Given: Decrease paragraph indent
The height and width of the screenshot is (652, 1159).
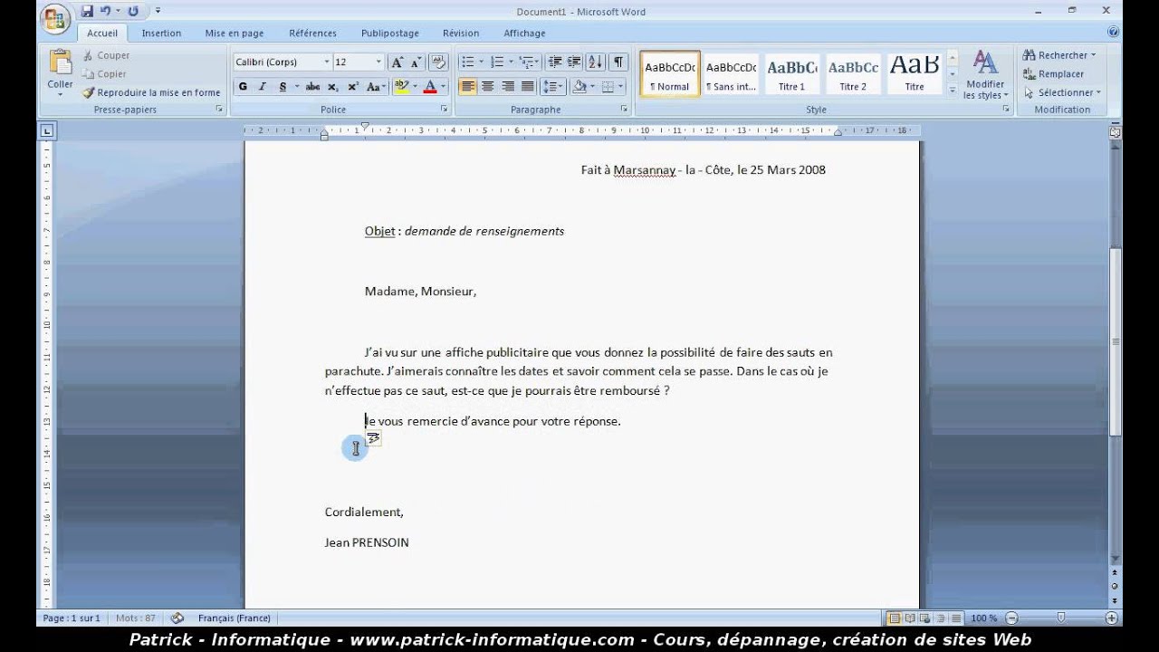Looking at the screenshot, I should coord(555,62).
